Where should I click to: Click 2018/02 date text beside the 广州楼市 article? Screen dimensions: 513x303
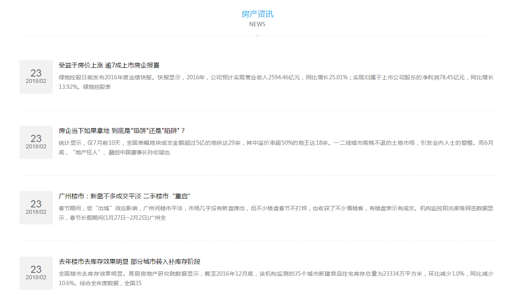click(36, 212)
